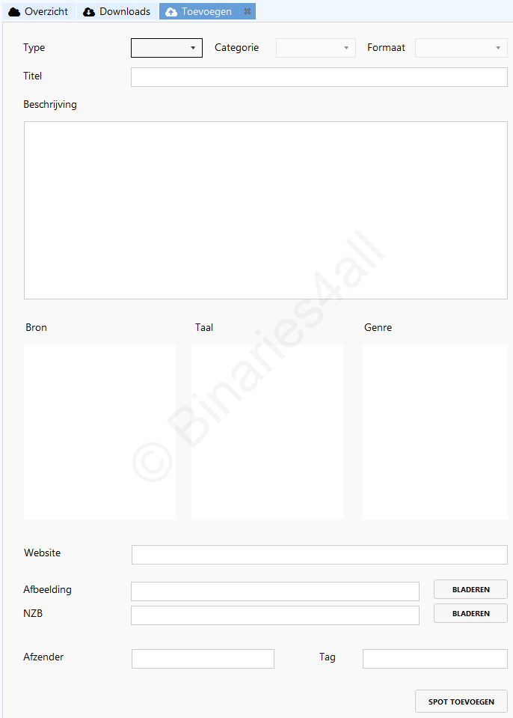Open the Formaat dropdown

tap(461, 48)
